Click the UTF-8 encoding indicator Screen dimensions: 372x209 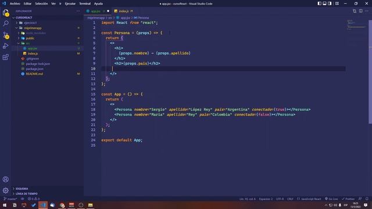280,199
